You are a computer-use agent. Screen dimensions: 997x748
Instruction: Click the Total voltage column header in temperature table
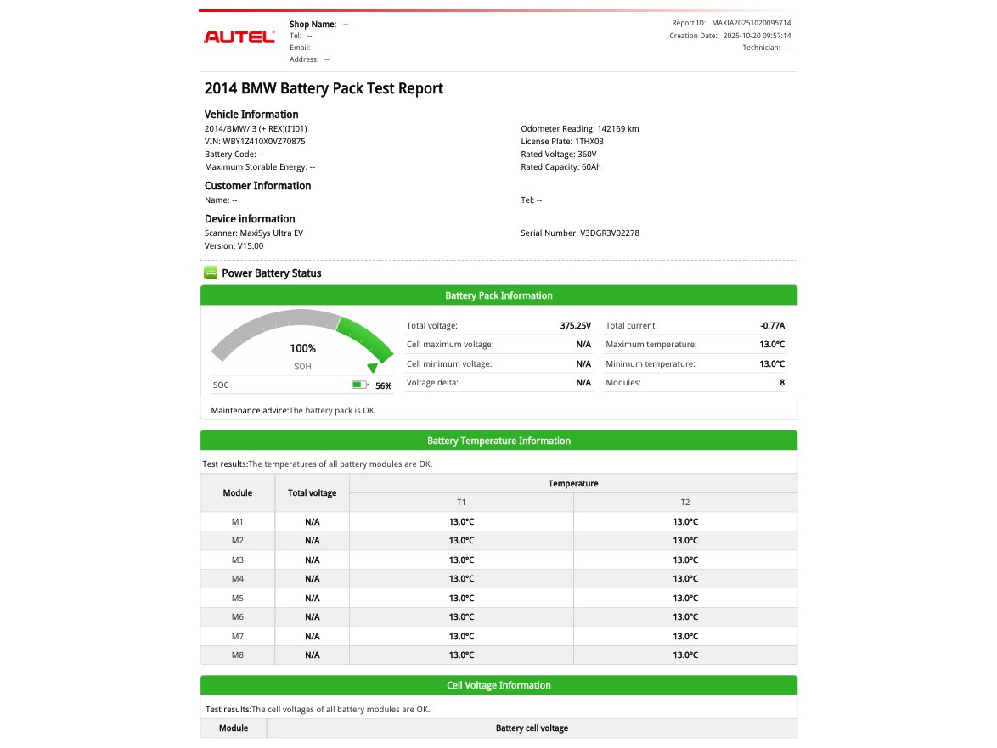pos(312,493)
